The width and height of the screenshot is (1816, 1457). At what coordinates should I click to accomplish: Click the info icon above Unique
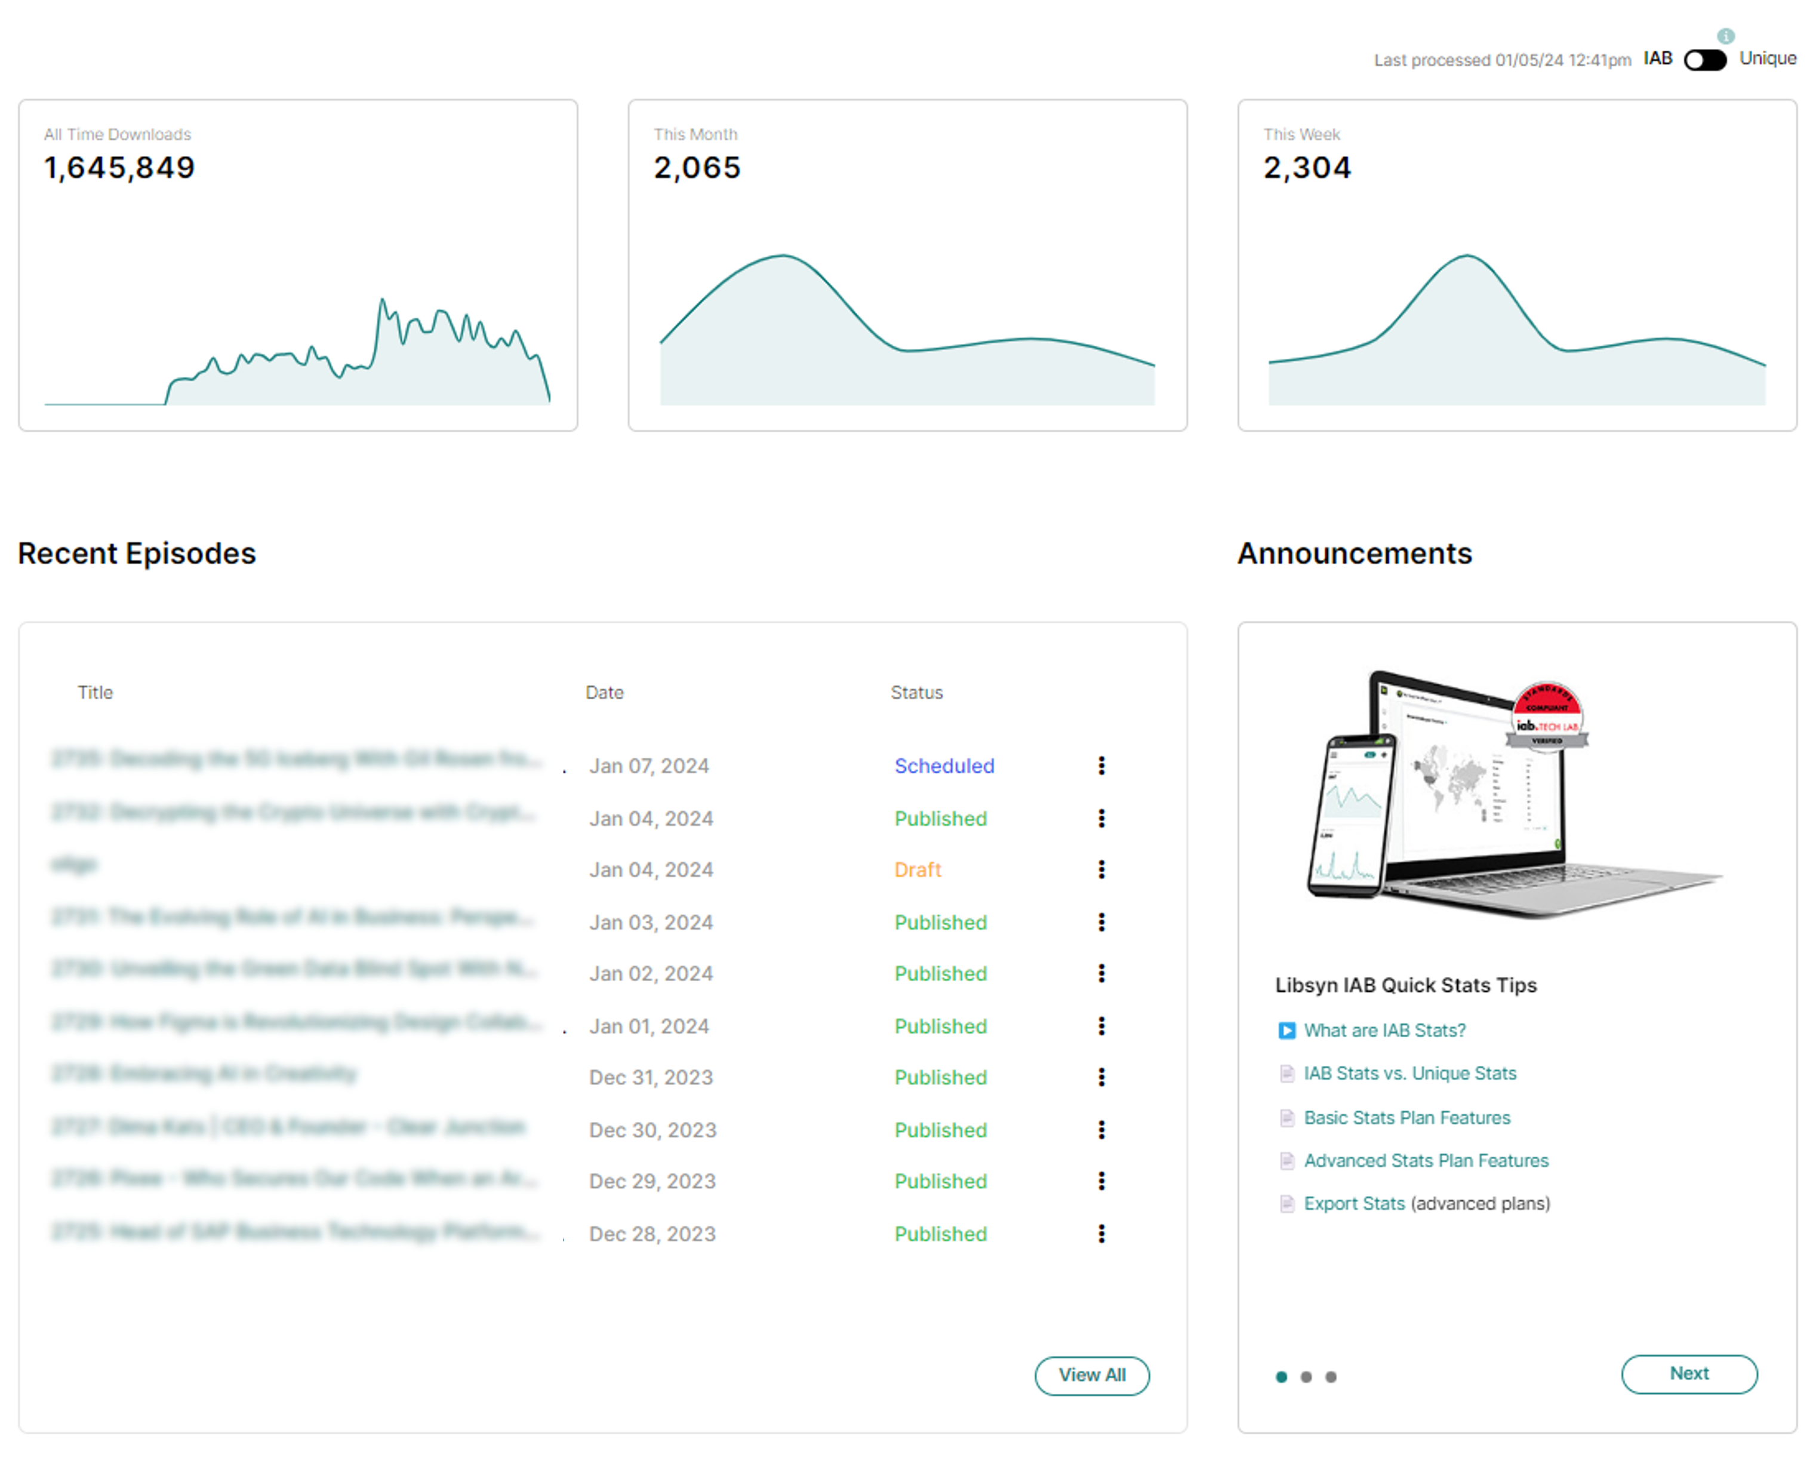tap(1725, 35)
